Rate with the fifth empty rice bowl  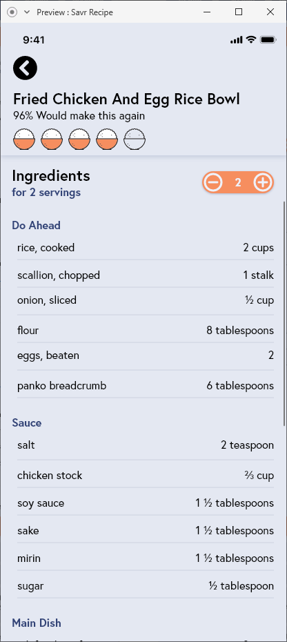pyautogui.click(x=135, y=139)
